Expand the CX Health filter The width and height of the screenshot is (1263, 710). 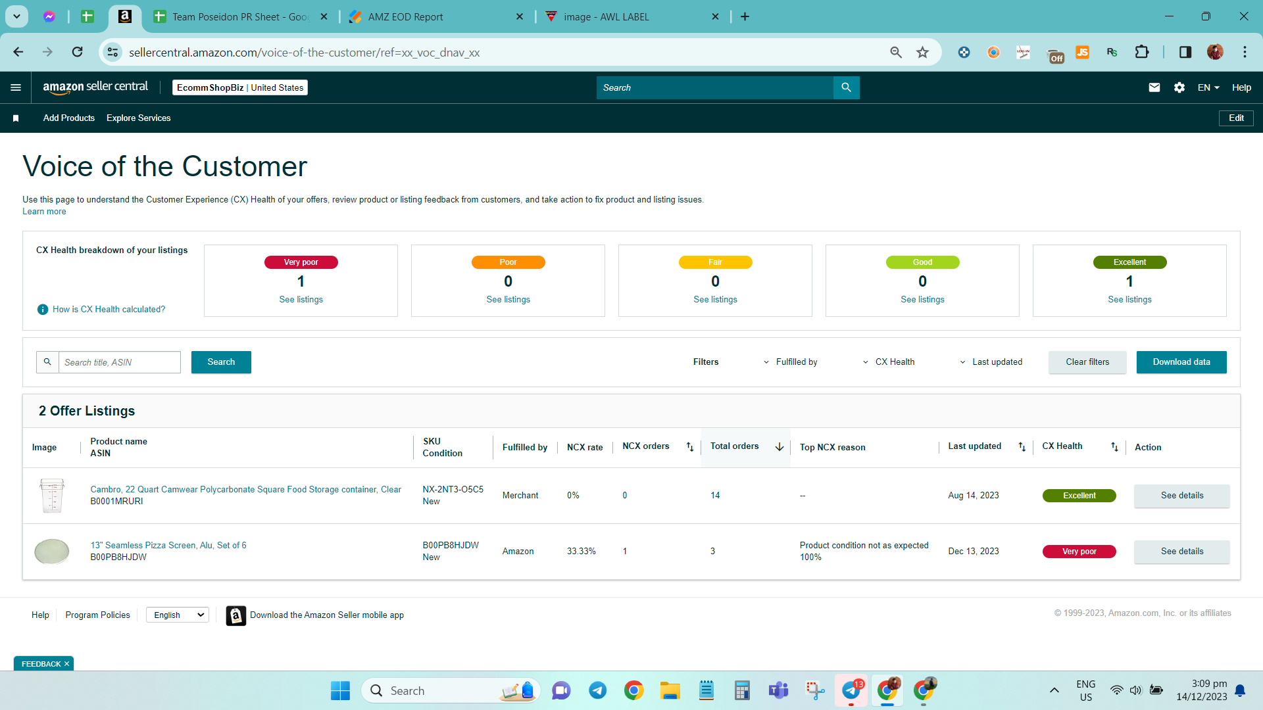(x=889, y=362)
